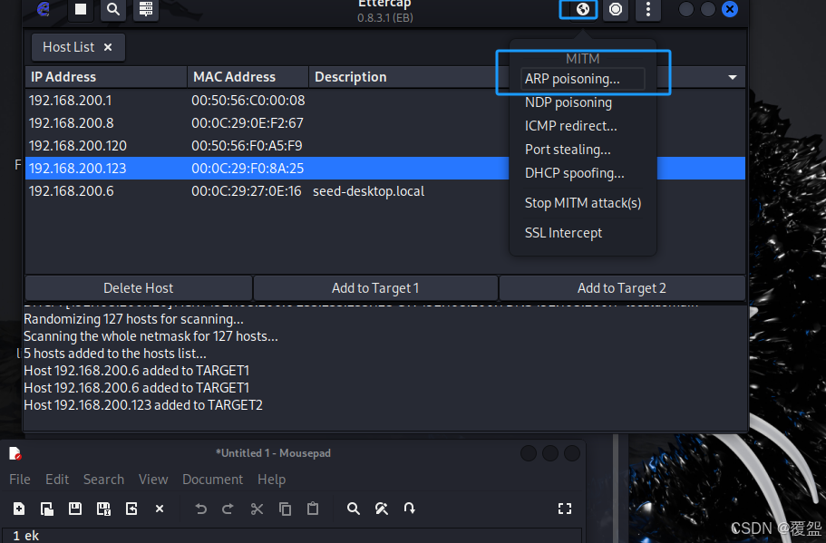Open Find and Replace in Mousepad
Screen dimensions: 826x543
382,509
